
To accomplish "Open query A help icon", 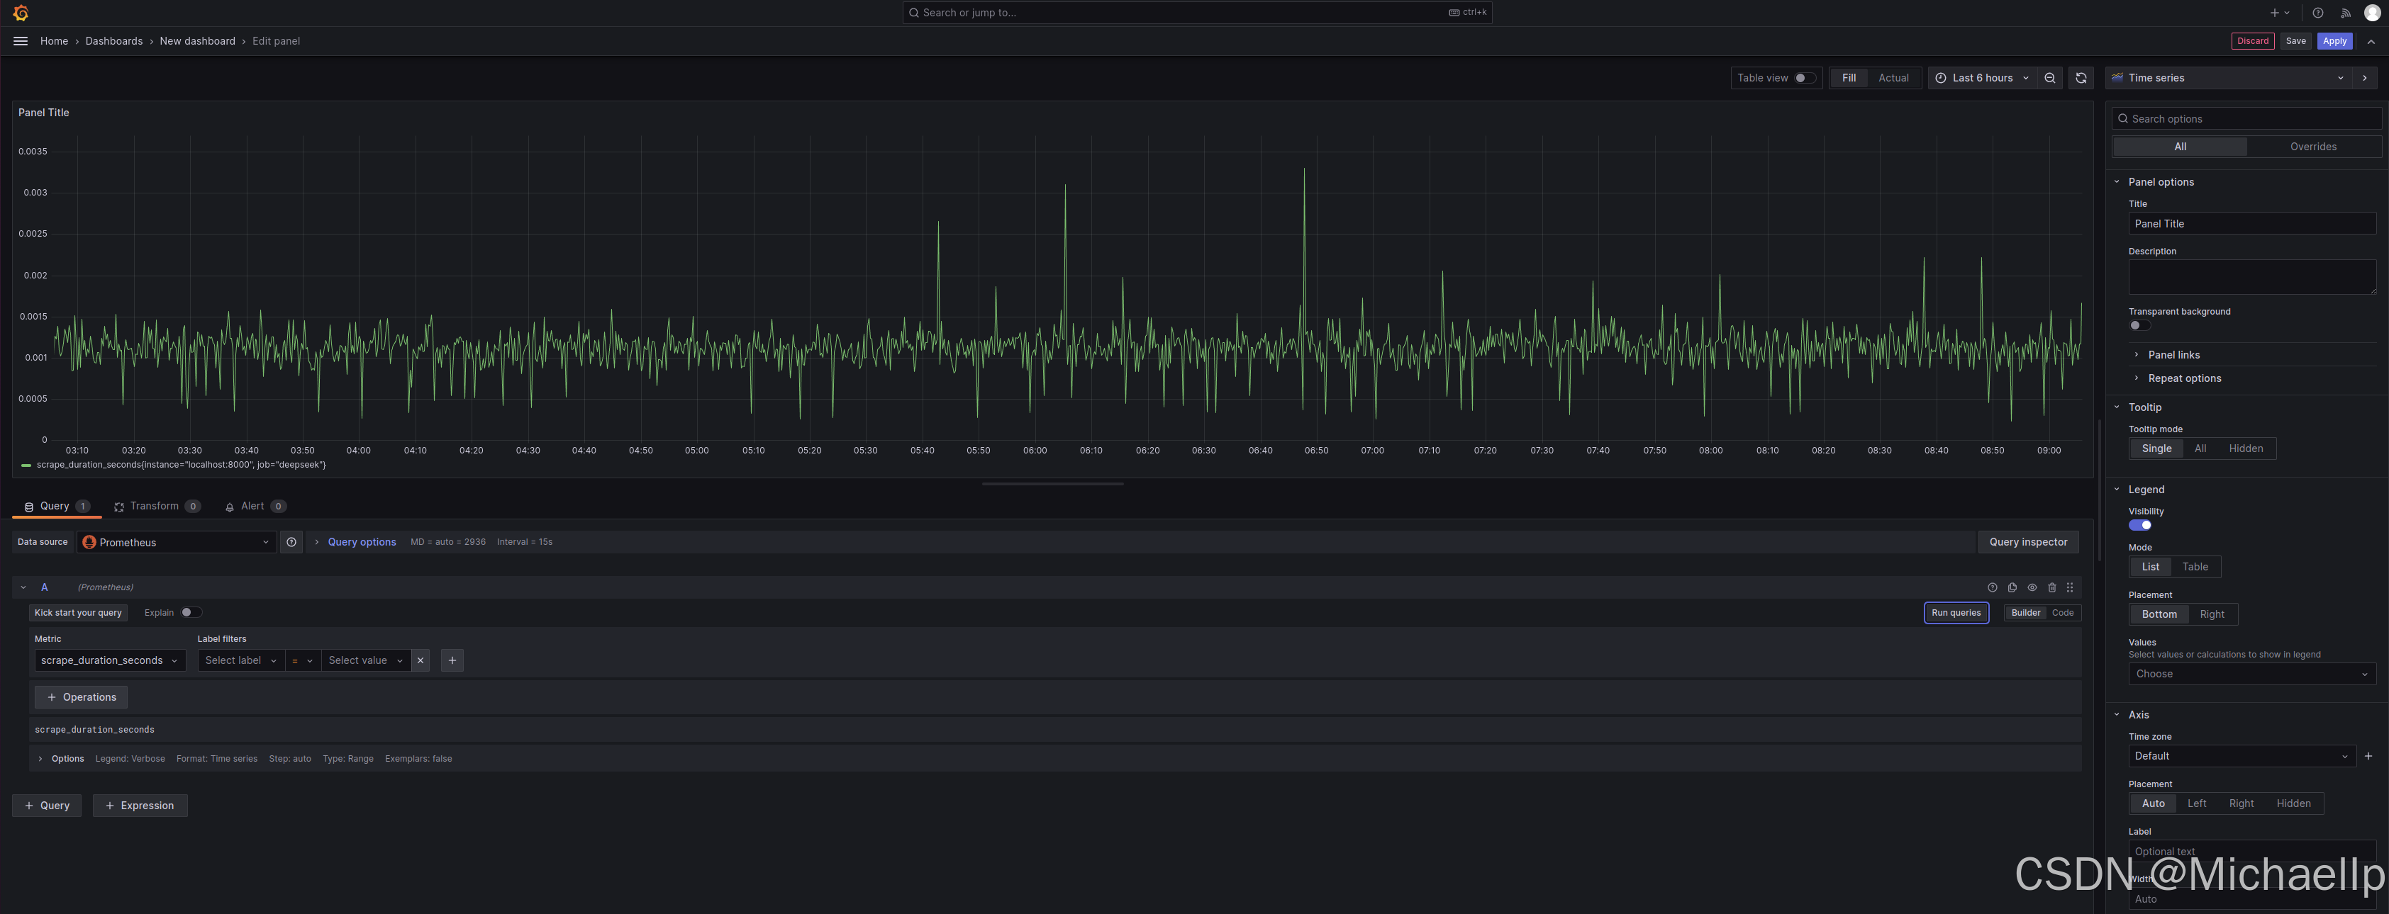I will coord(1992,587).
